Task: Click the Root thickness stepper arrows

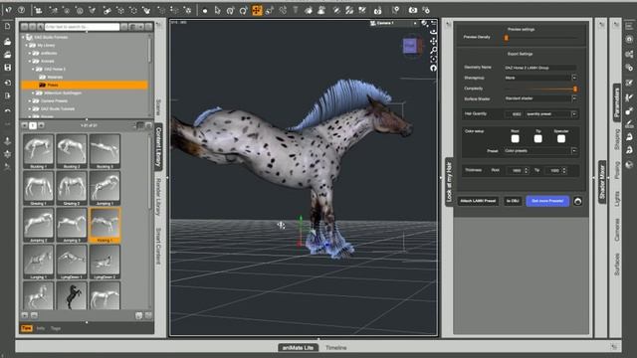Action: click(527, 171)
